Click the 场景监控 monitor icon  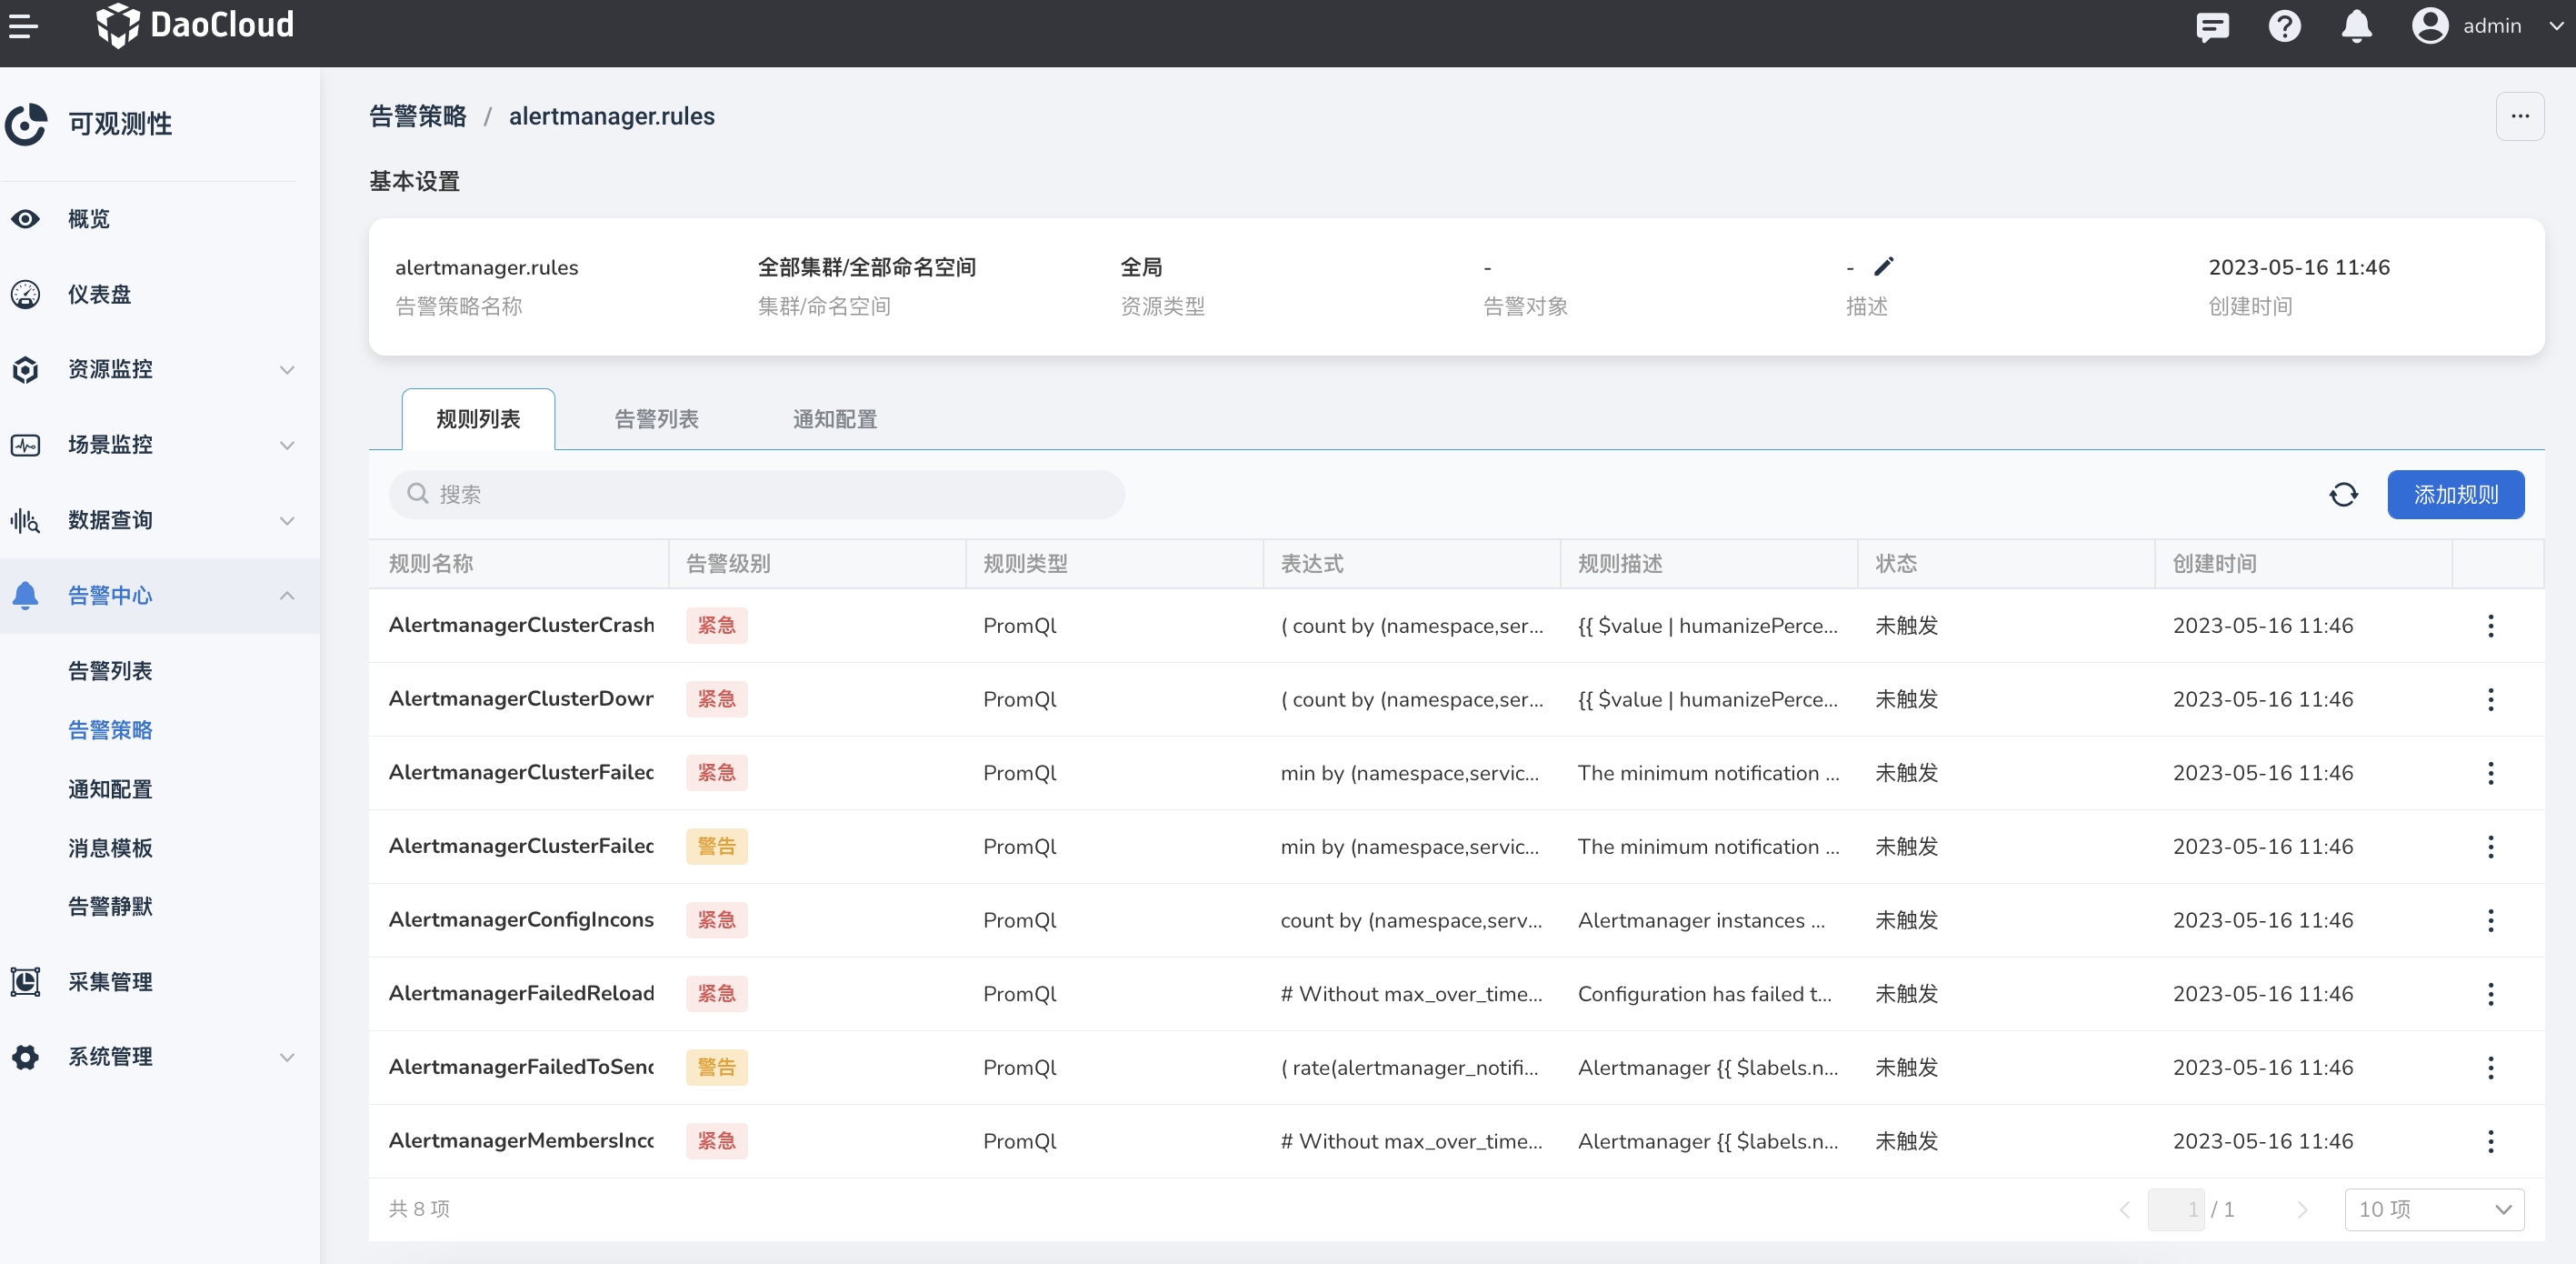[26, 445]
